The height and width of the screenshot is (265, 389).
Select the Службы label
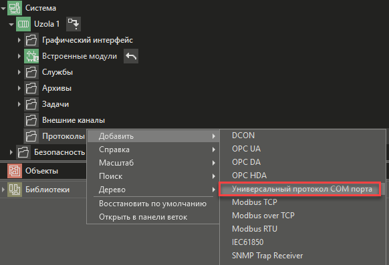pyautogui.click(x=57, y=72)
